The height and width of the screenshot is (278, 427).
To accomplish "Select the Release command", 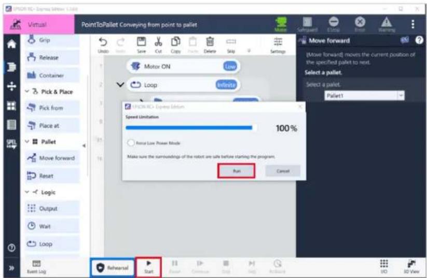I will coord(52,57).
